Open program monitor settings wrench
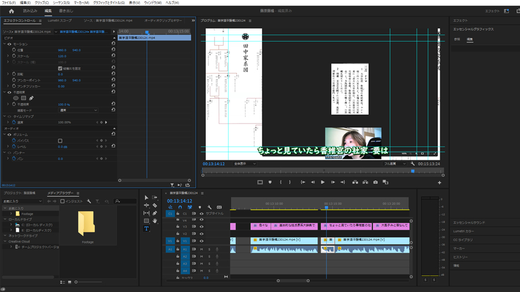The width and height of the screenshot is (520, 292). coord(413,163)
